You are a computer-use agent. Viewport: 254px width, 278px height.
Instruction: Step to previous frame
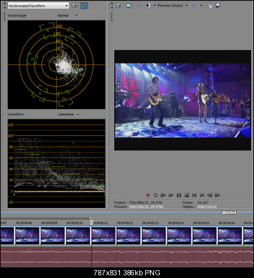click(209, 195)
